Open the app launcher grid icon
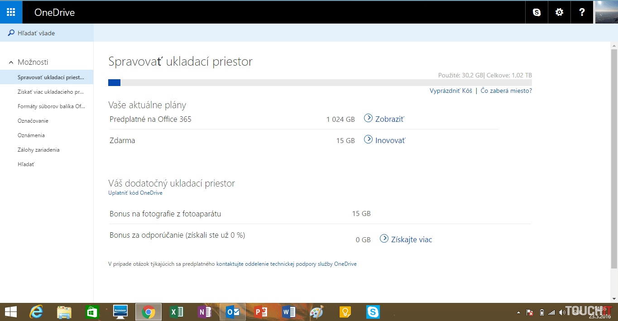This screenshot has width=618, height=321. pyautogui.click(x=11, y=12)
